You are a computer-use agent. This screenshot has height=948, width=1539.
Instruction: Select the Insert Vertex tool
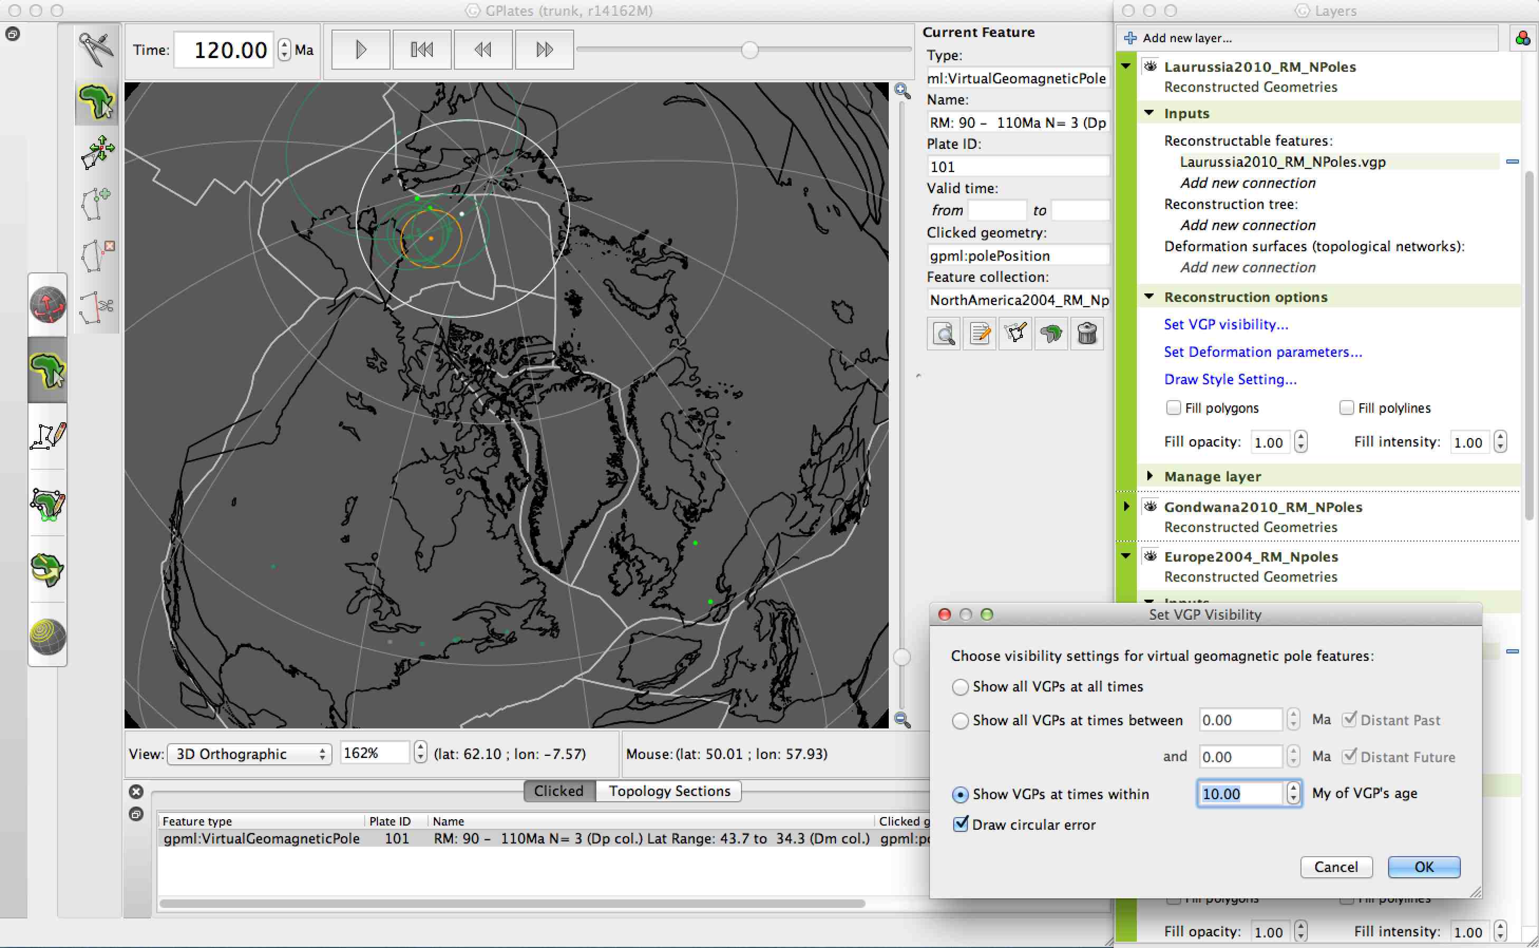97,204
